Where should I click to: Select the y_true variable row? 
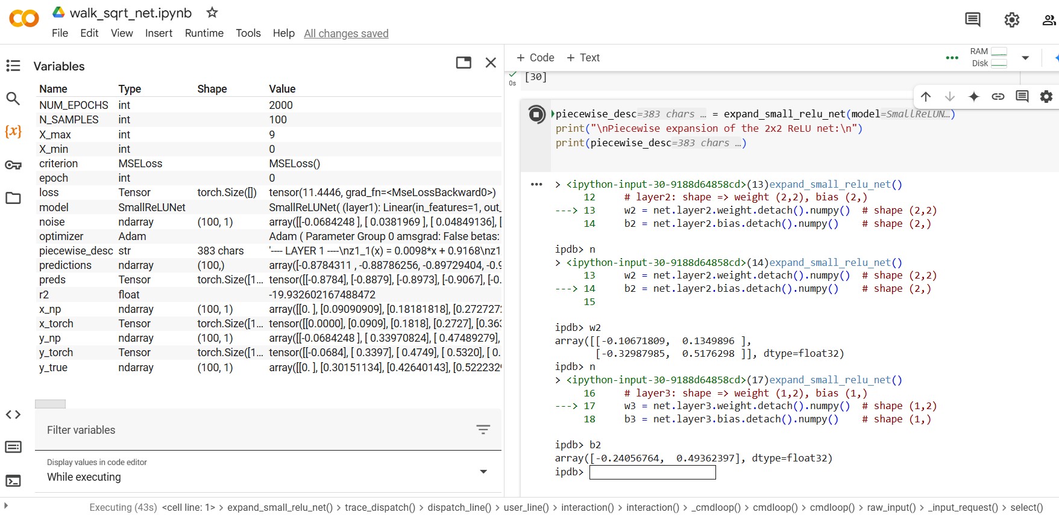pyautogui.click(x=268, y=368)
